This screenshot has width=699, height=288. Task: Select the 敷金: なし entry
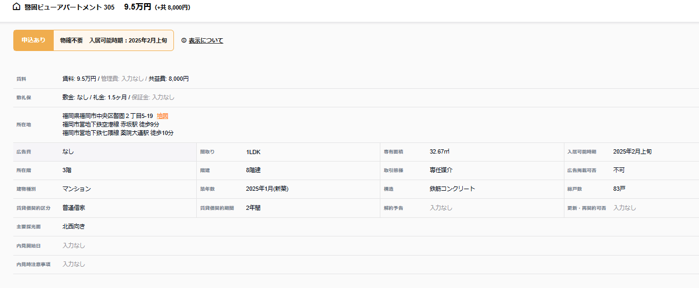click(75, 97)
